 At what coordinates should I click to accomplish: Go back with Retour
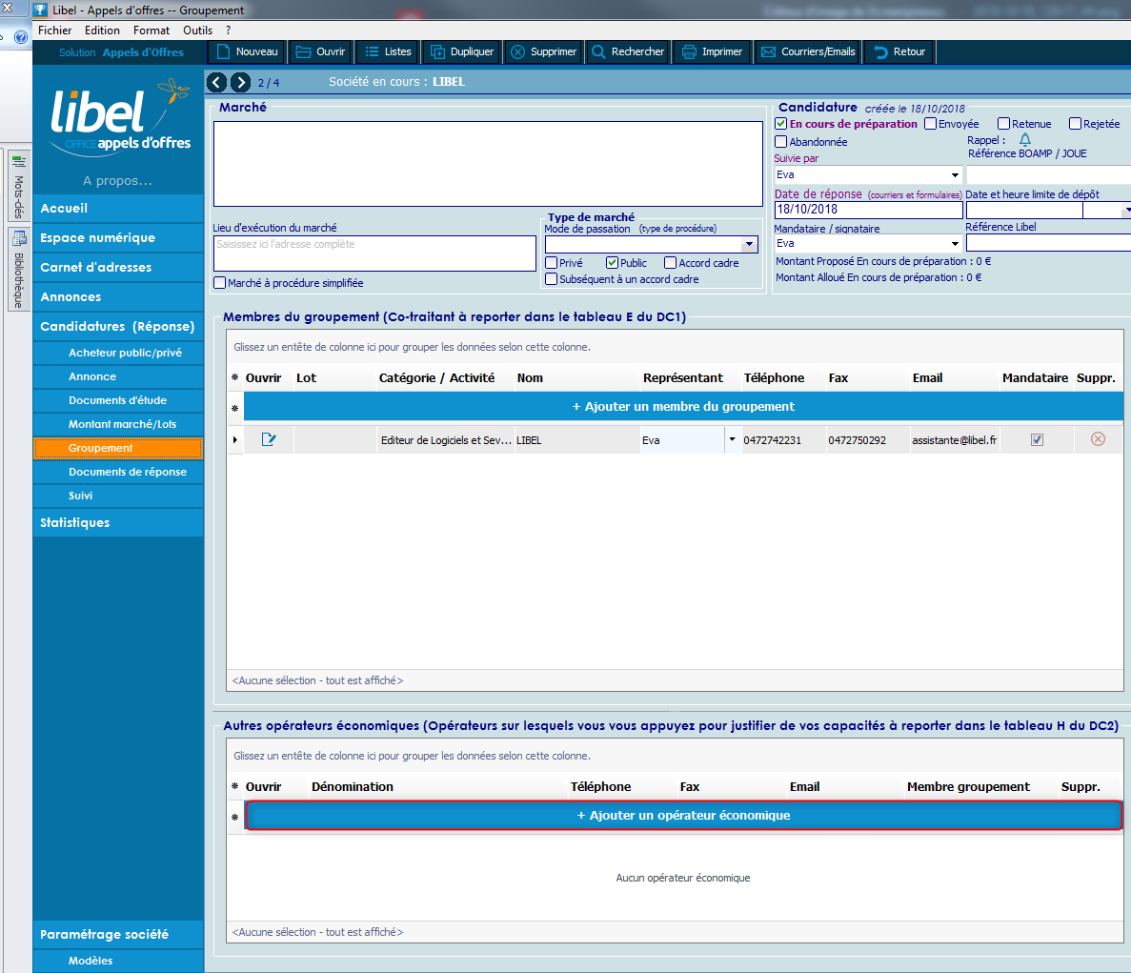[x=900, y=51]
